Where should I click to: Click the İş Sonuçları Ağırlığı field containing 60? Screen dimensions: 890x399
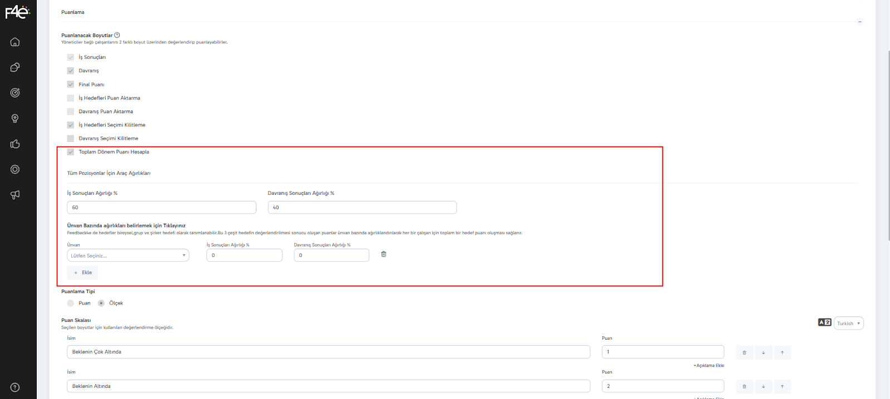[x=161, y=208]
